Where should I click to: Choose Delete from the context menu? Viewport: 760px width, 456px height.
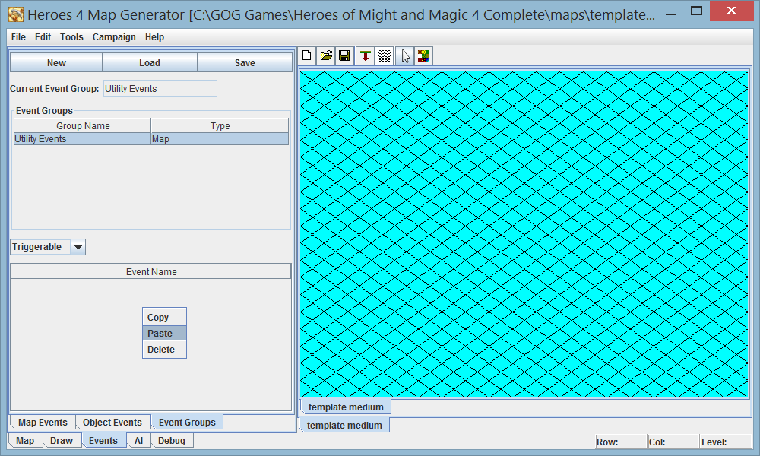164,350
